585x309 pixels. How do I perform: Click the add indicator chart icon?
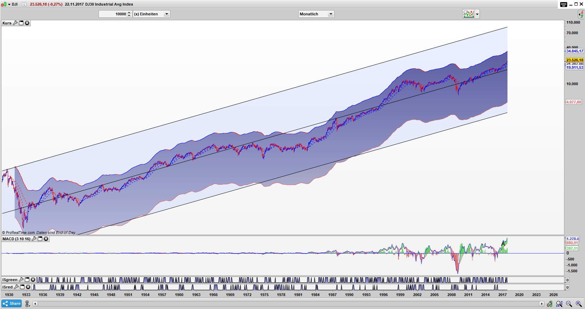[468, 14]
